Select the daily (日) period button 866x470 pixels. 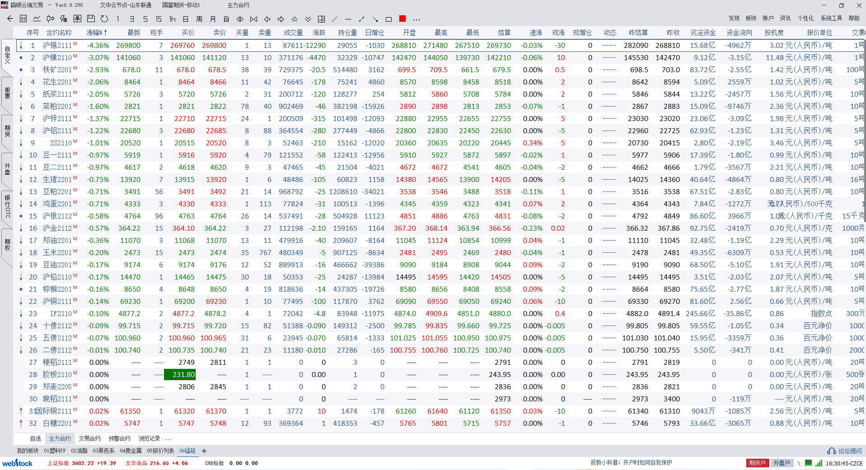pos(186,19)
